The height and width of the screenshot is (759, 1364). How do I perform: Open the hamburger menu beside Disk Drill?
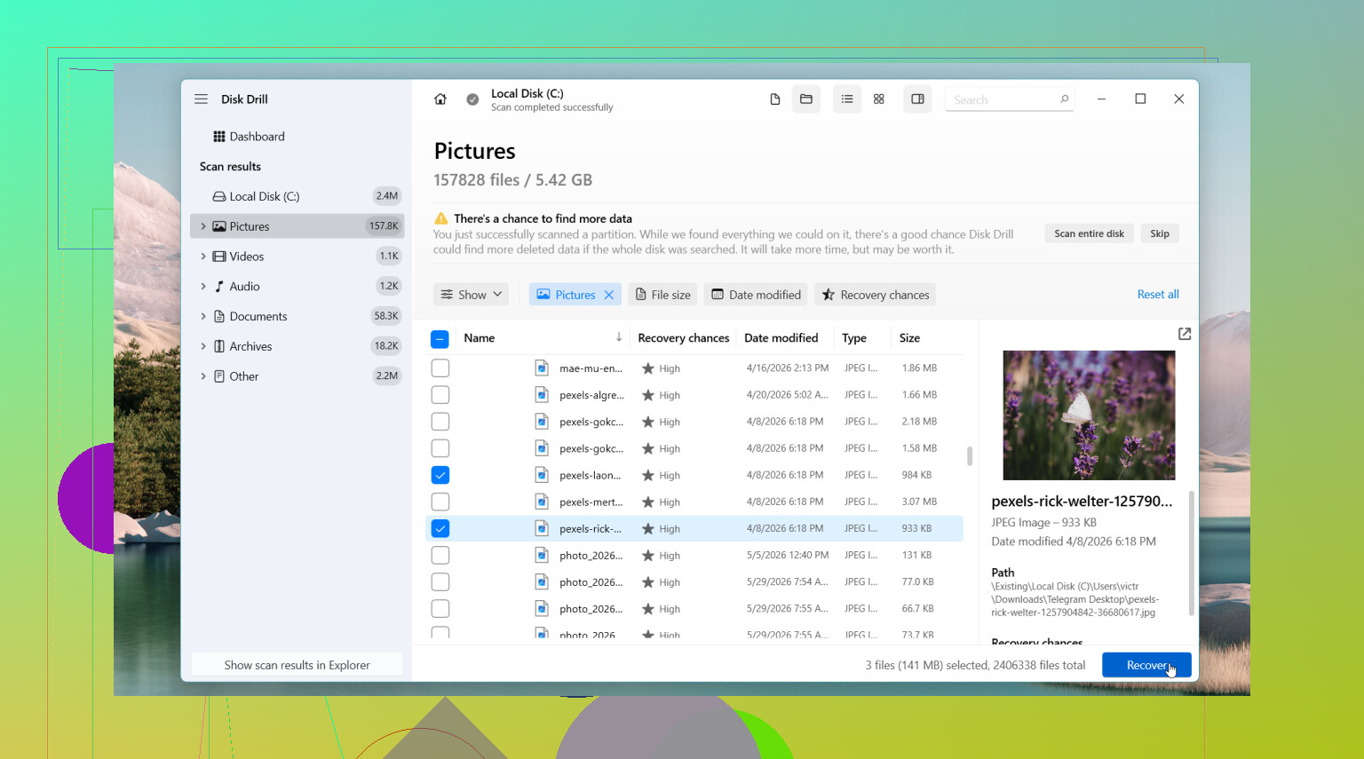click(202, 99)
